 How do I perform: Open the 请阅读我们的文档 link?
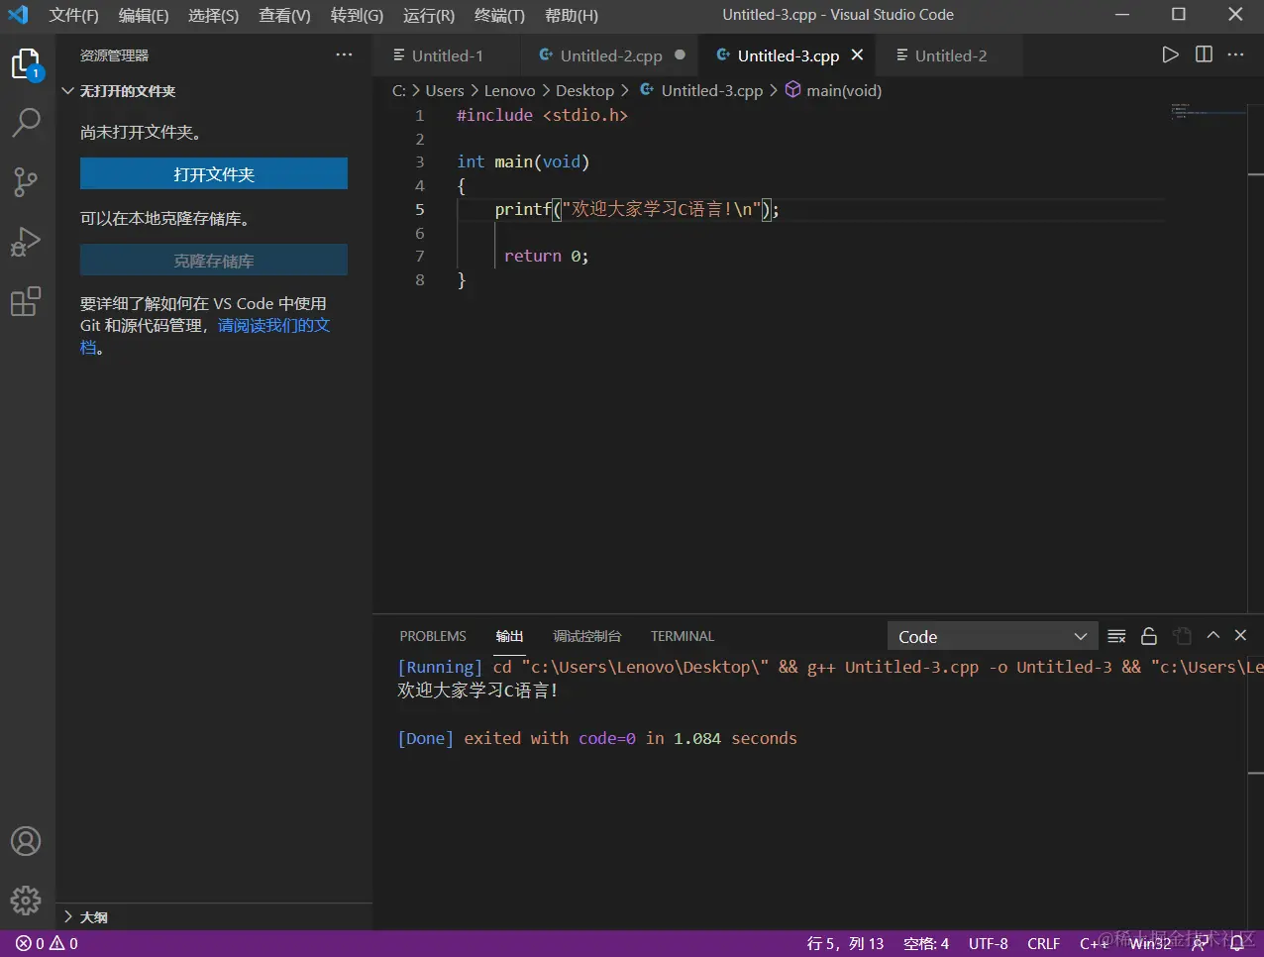click(273, 326)
